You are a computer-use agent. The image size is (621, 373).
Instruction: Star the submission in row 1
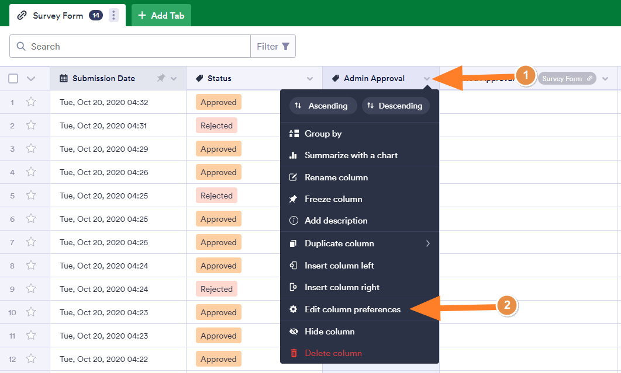pos(31,102)
